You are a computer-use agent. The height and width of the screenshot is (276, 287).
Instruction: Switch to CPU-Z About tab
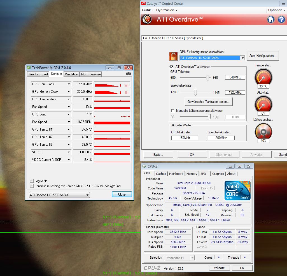tap(231, 174)
